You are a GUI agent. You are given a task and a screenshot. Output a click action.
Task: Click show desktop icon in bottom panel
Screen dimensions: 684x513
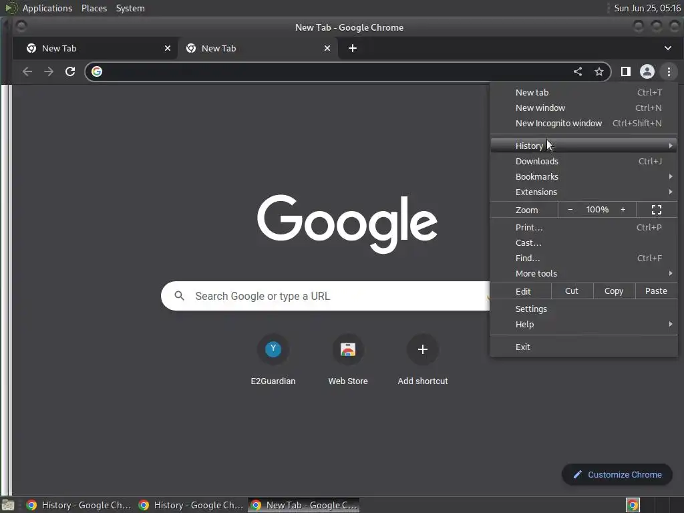pos(8,505)
